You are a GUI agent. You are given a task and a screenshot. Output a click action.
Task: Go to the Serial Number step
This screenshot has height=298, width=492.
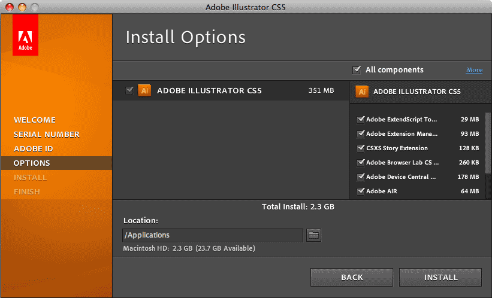tap(46, 135)
